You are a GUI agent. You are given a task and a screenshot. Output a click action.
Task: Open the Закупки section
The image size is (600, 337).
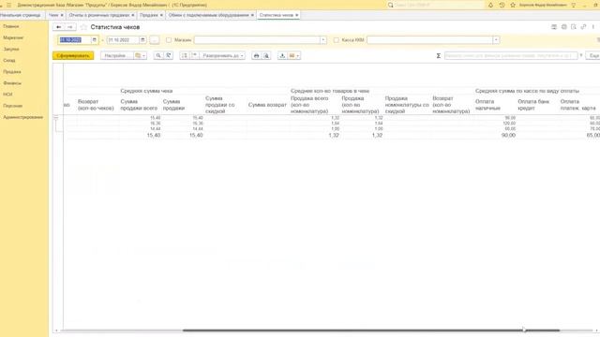pos(11,50)
